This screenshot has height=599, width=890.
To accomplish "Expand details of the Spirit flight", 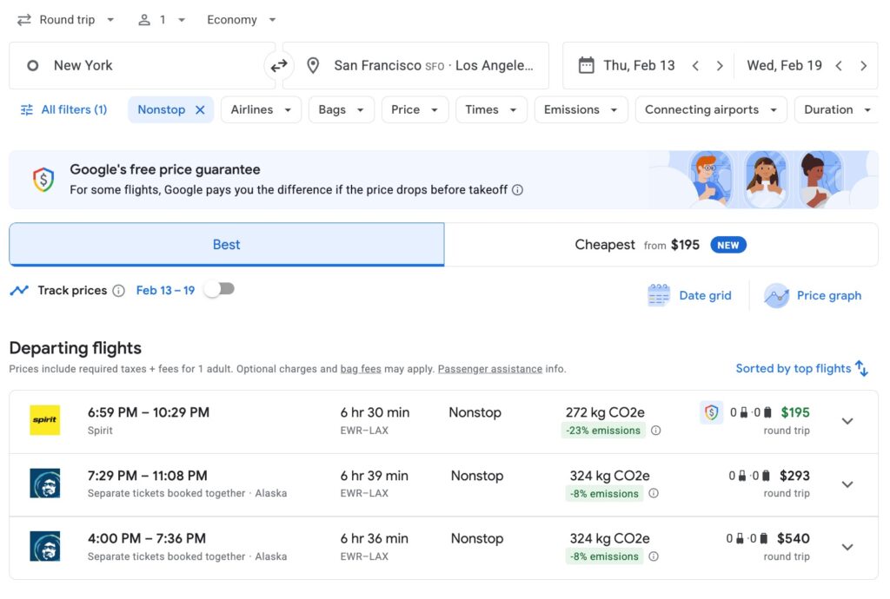I will pos(847,421).
